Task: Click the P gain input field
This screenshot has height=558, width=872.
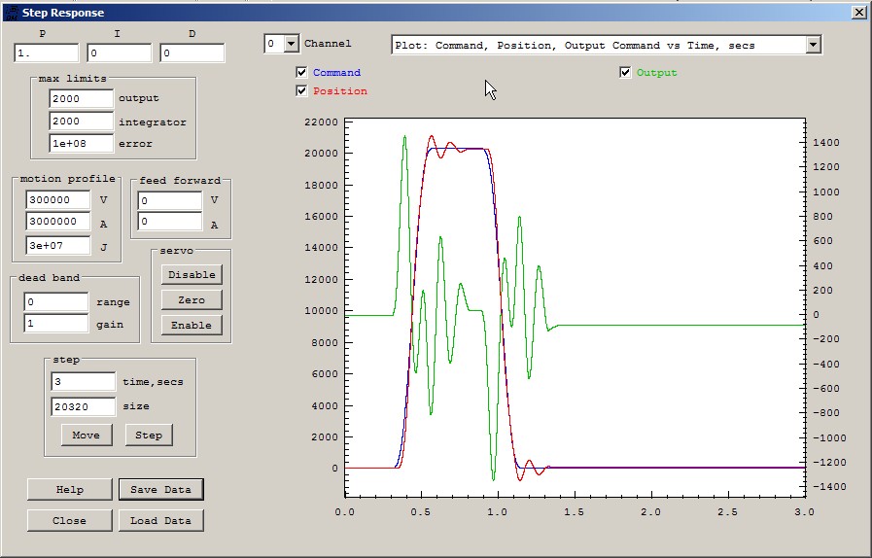Action: point(46,53)
